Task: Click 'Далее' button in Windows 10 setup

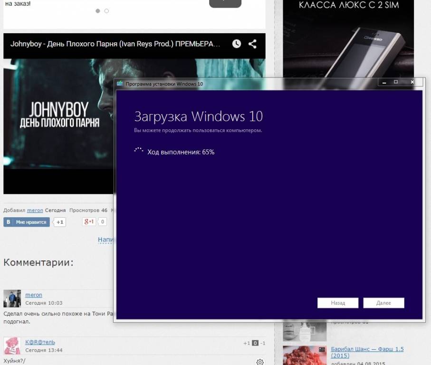Action: pyautogui.click(x=384, y=303)
